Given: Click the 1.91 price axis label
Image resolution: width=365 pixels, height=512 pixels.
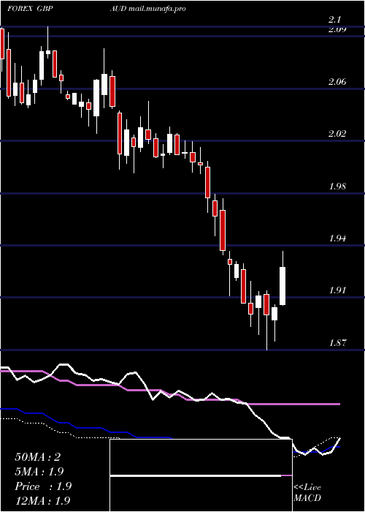Looking at the screenshot, I should 337,290.
